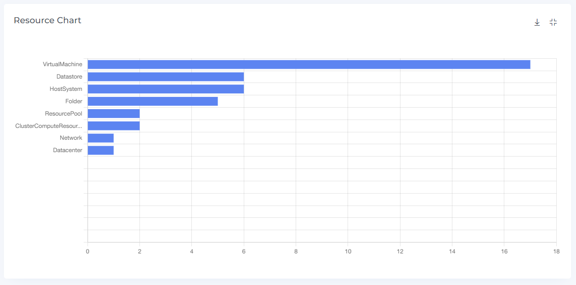Select the Datacenter bar
This screenshot has width=576, height=285.
tap(100, 150)
